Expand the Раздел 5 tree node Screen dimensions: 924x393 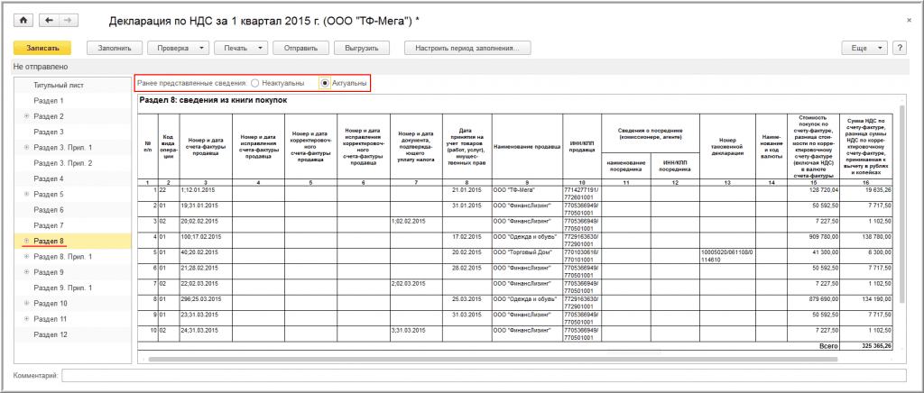(26, 194)
